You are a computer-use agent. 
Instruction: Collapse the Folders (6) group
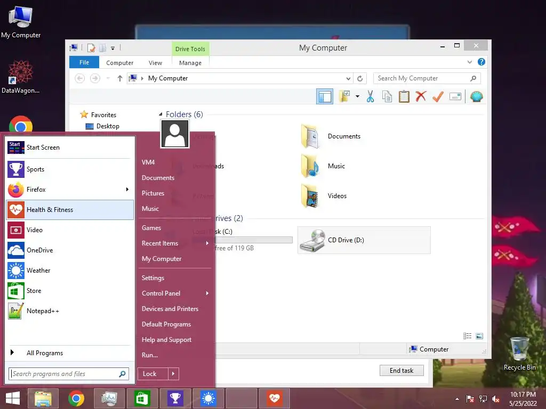tap(160, 114)
